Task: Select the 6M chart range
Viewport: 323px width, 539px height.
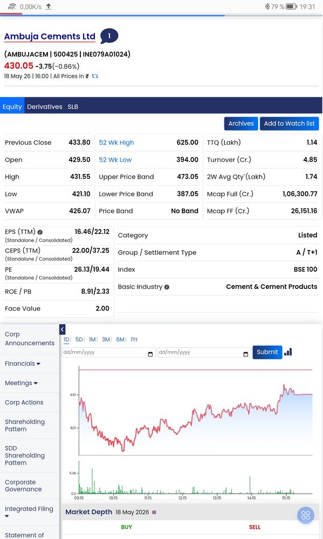Action: (x=120, y=339)
